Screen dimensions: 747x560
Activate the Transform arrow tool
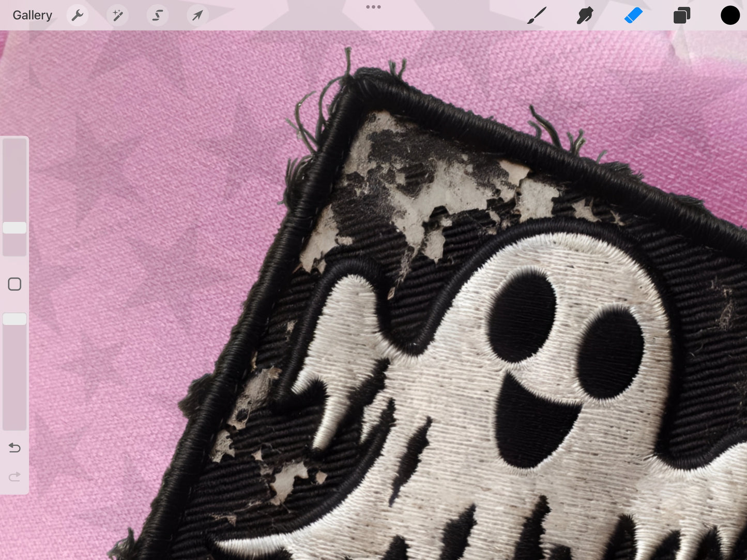(197, 15)
